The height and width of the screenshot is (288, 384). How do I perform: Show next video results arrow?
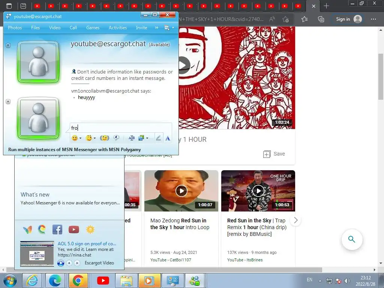coord(295,220)
